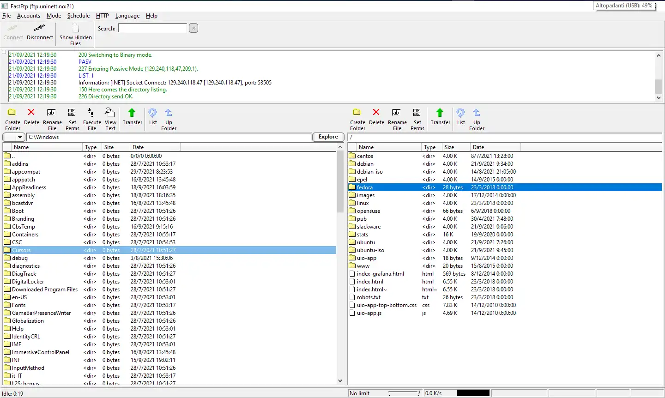The image size is (665, 398).
Task: Click the local Create Folder icon
Action: point(12,113)
